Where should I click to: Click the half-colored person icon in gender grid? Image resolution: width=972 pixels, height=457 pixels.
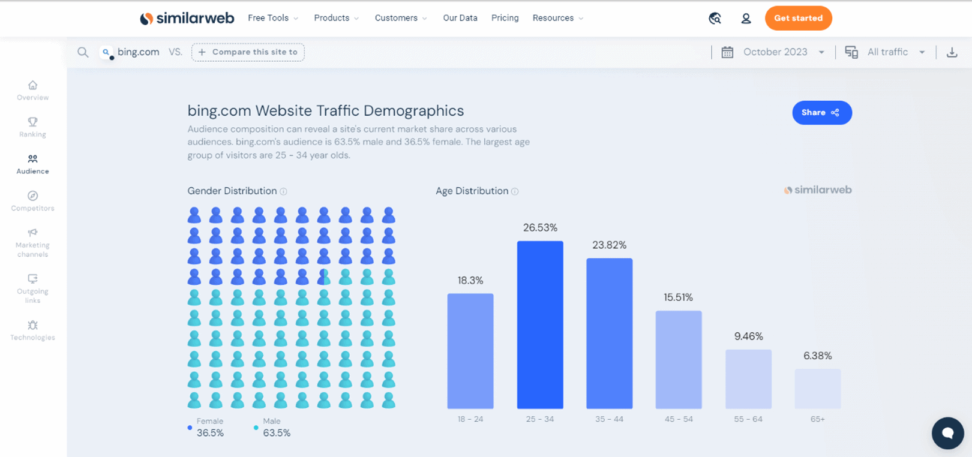(x=324, y=277)
